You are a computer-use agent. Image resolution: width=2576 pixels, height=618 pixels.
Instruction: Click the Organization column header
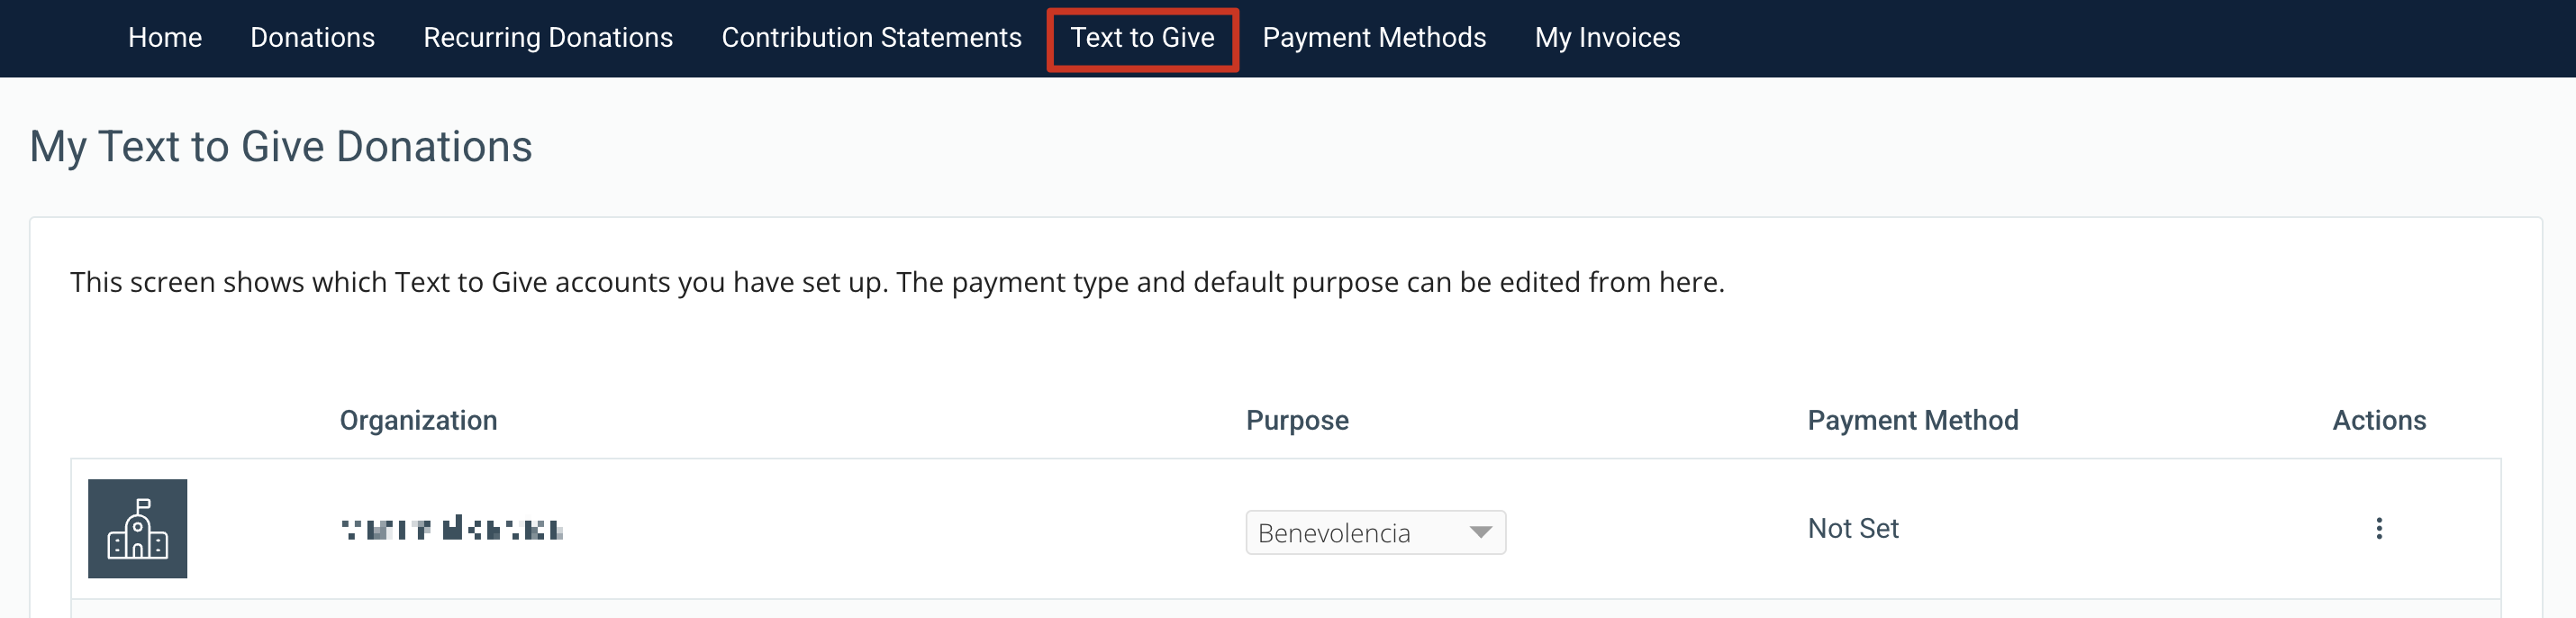tap(418, 420)
